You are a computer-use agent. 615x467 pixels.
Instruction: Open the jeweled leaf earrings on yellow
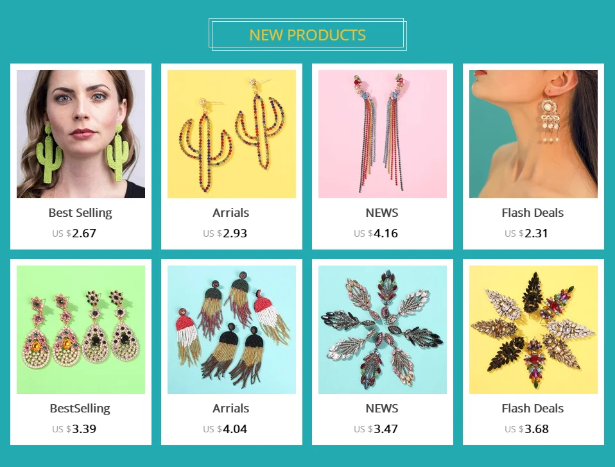(x=533, y=330)
